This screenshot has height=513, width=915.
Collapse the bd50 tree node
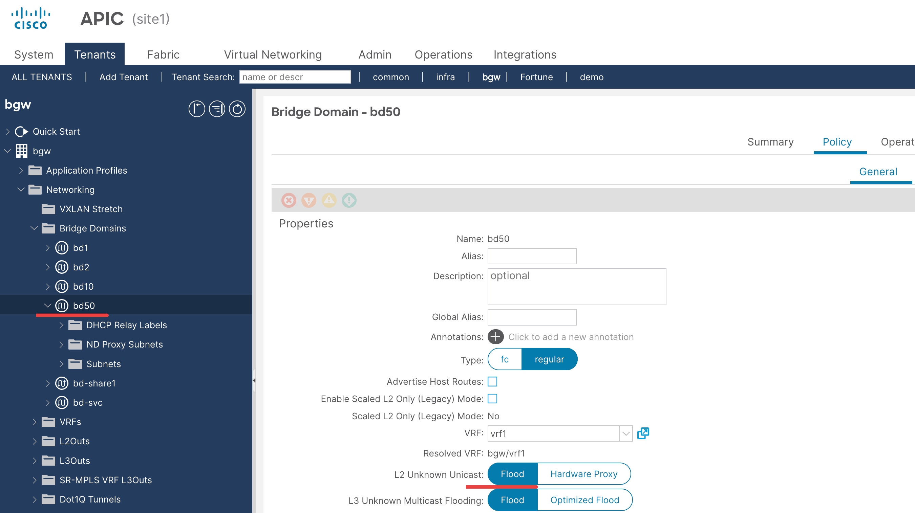pos(48,306)
